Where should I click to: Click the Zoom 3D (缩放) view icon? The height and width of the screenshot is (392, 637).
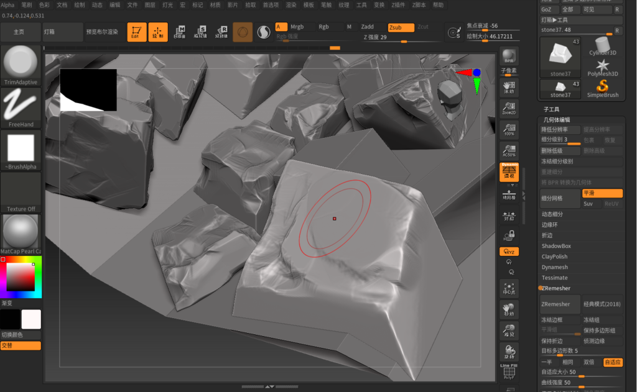tap(509, 330)
